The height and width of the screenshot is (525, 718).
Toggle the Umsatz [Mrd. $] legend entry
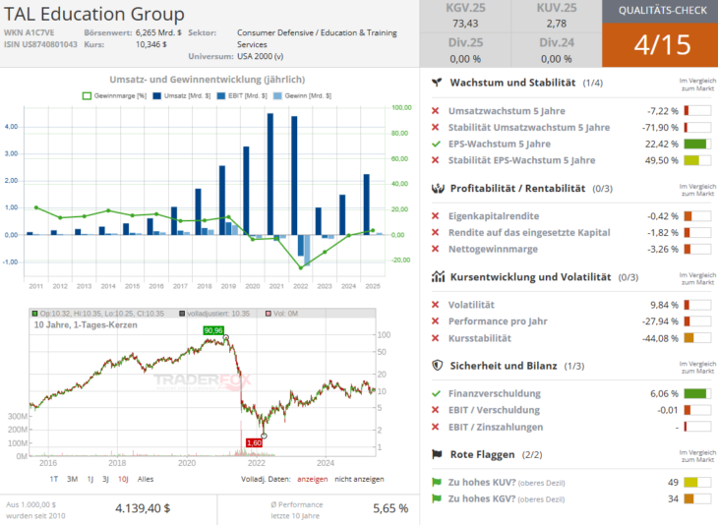click(x=182, y=95)
